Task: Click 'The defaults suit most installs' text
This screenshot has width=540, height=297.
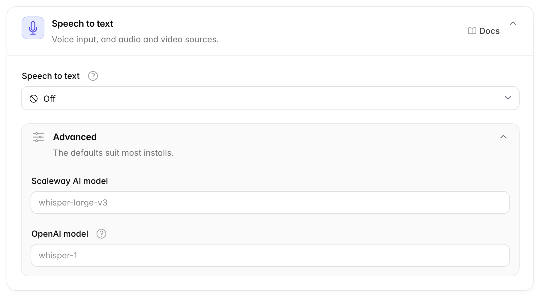Action: [x=113, y=153]
